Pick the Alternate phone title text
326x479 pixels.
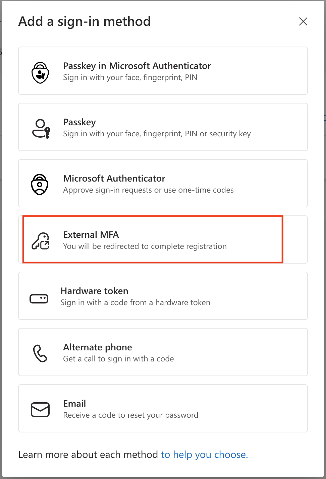(98, 347)
